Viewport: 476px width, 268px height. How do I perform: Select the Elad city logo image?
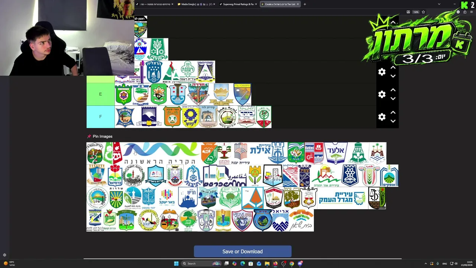[336, 153]
